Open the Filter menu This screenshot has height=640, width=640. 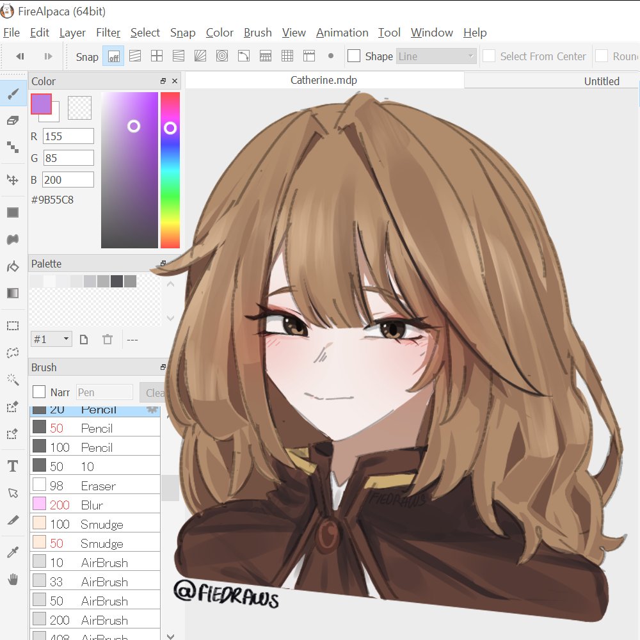[x=108, y=32]
